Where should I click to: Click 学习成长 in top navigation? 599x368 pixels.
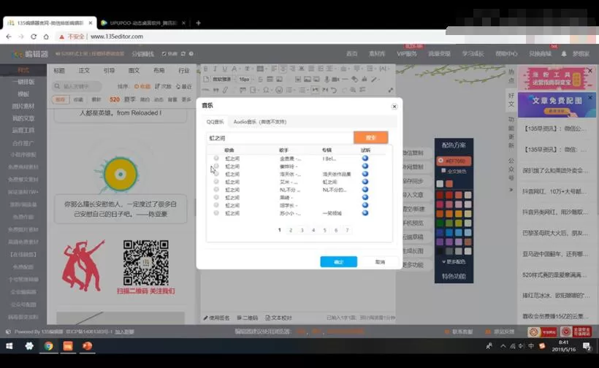click(473, 54)
